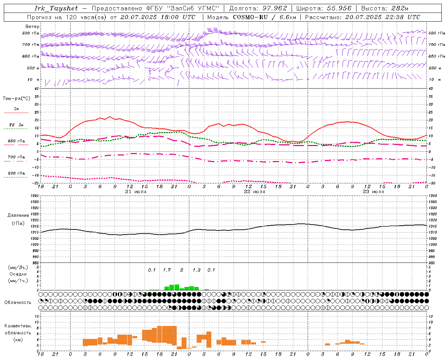Click the (км) unit label for convective clouds

(x=18, y=340)
